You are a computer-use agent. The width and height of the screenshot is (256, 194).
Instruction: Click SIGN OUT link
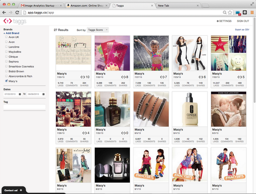(243, 21)
